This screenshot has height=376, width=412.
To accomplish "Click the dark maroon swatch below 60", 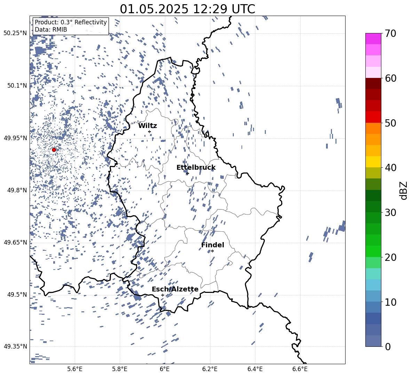I will tap(373, 83).
